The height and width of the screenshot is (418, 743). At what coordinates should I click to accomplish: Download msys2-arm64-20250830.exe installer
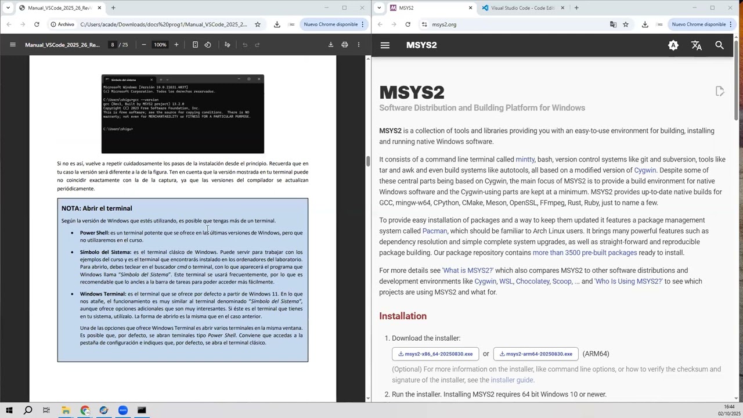[x=536, y=354]
